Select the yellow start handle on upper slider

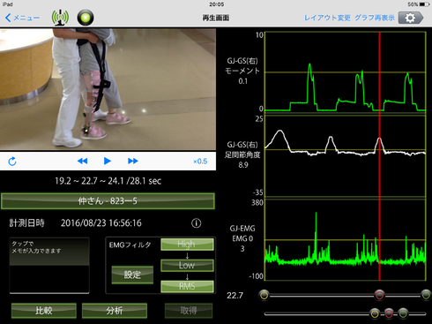tap(264, 295)
